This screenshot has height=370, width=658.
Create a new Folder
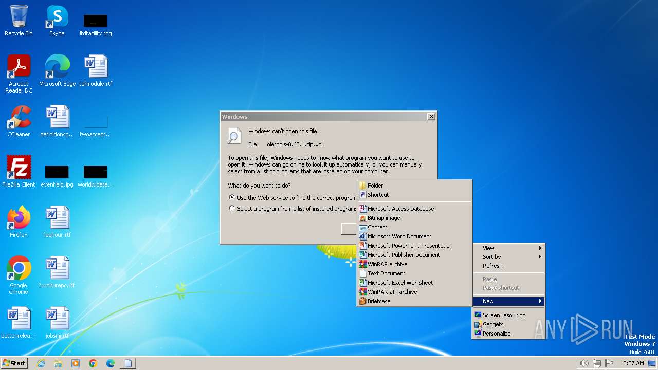coord(414,186)
